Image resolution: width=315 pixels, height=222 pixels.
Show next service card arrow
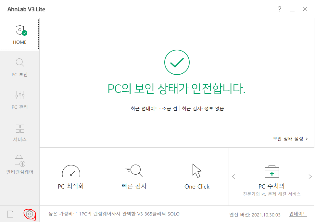(x=310, y=177)
